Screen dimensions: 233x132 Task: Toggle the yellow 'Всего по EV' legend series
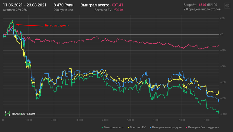click(x=136, y=127)
